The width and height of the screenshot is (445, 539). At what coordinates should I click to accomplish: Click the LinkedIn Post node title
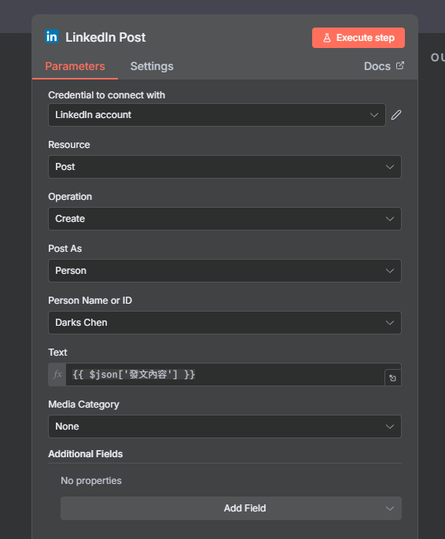click(x=105, y=37)
